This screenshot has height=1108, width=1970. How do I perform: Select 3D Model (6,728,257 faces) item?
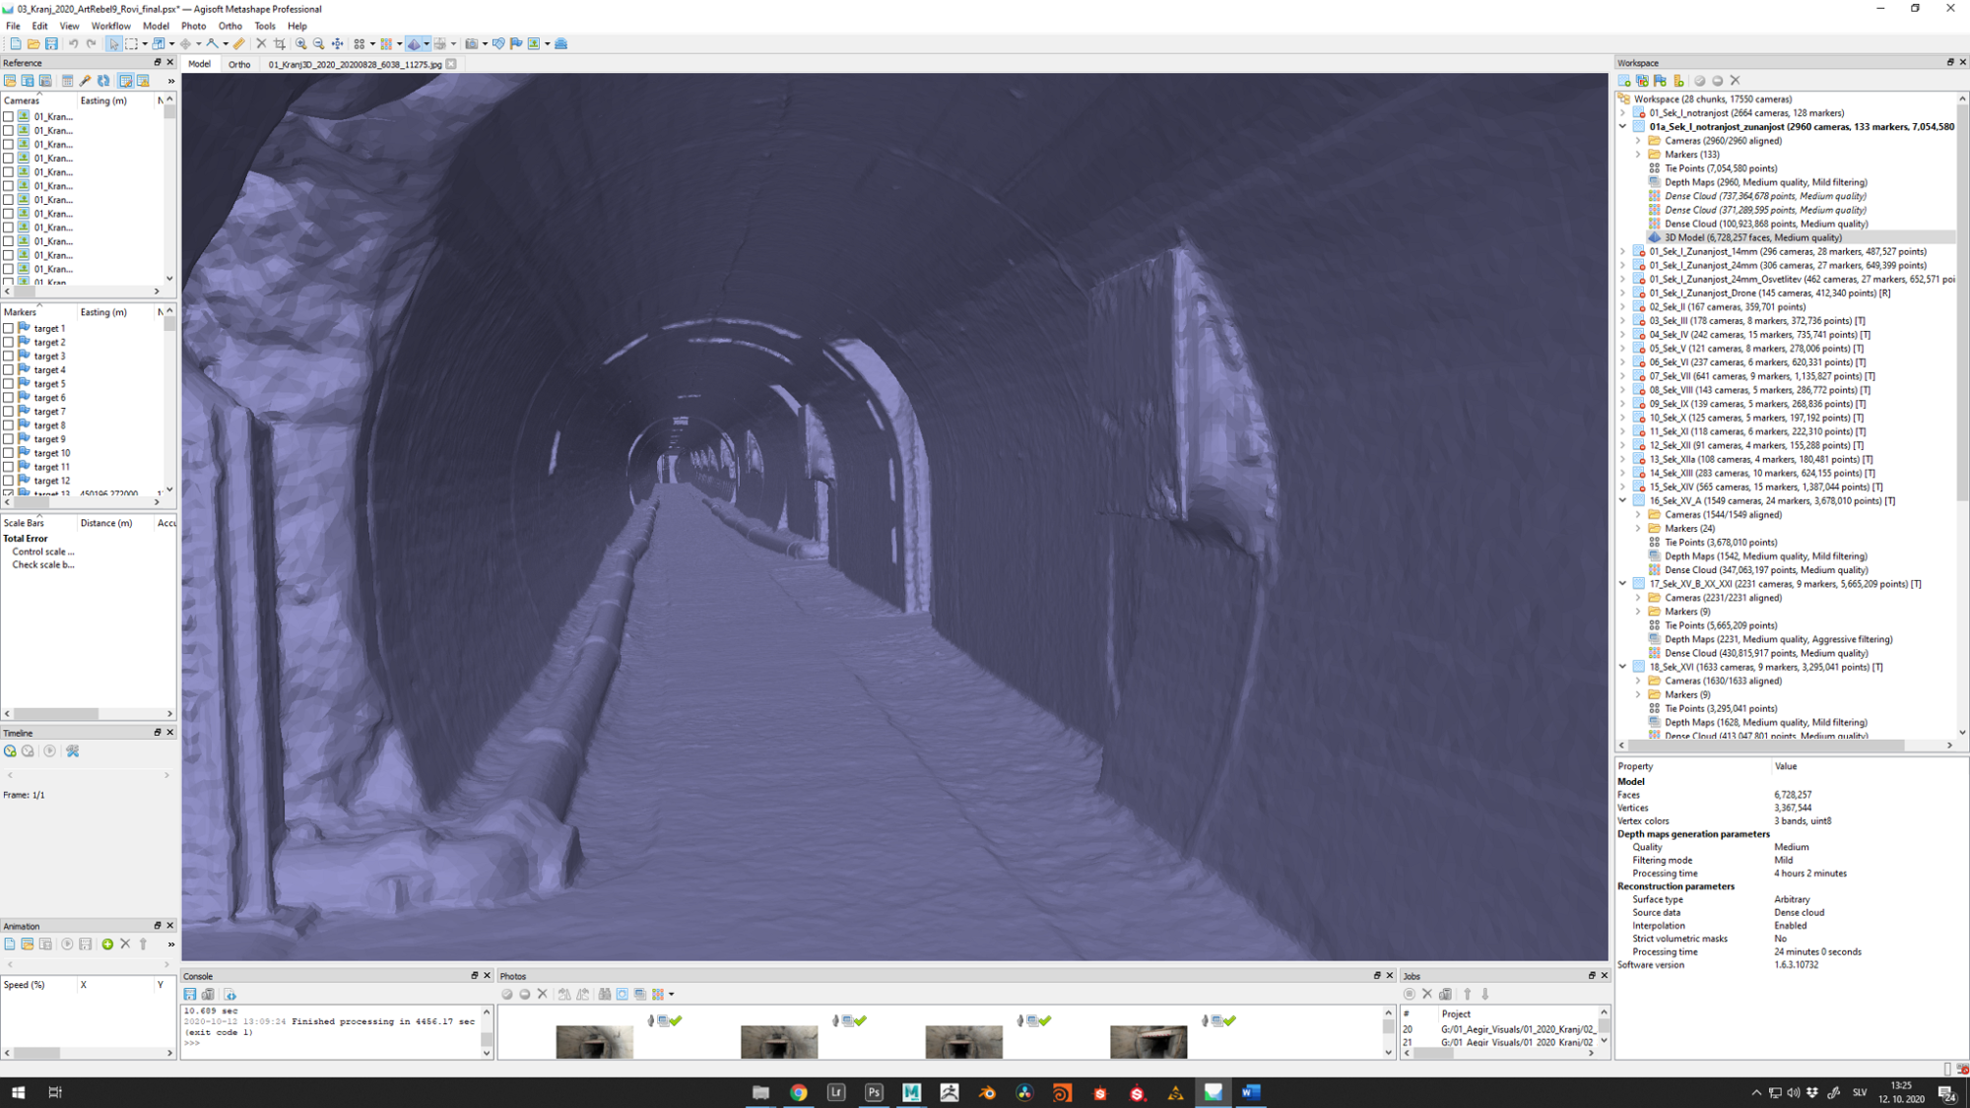(1752, 237)
